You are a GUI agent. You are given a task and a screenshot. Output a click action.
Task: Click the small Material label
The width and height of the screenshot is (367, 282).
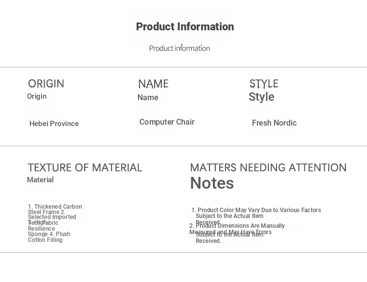pyautogui.click(x=40, y=180)
